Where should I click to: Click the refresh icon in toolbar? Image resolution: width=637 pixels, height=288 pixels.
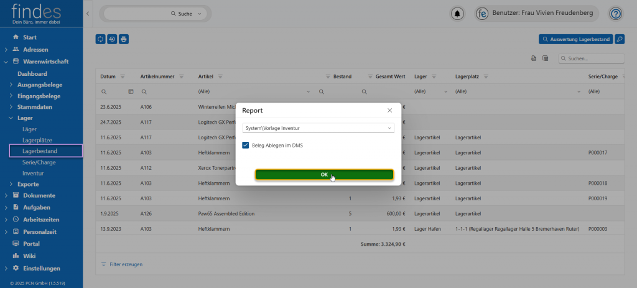[101, 39]
